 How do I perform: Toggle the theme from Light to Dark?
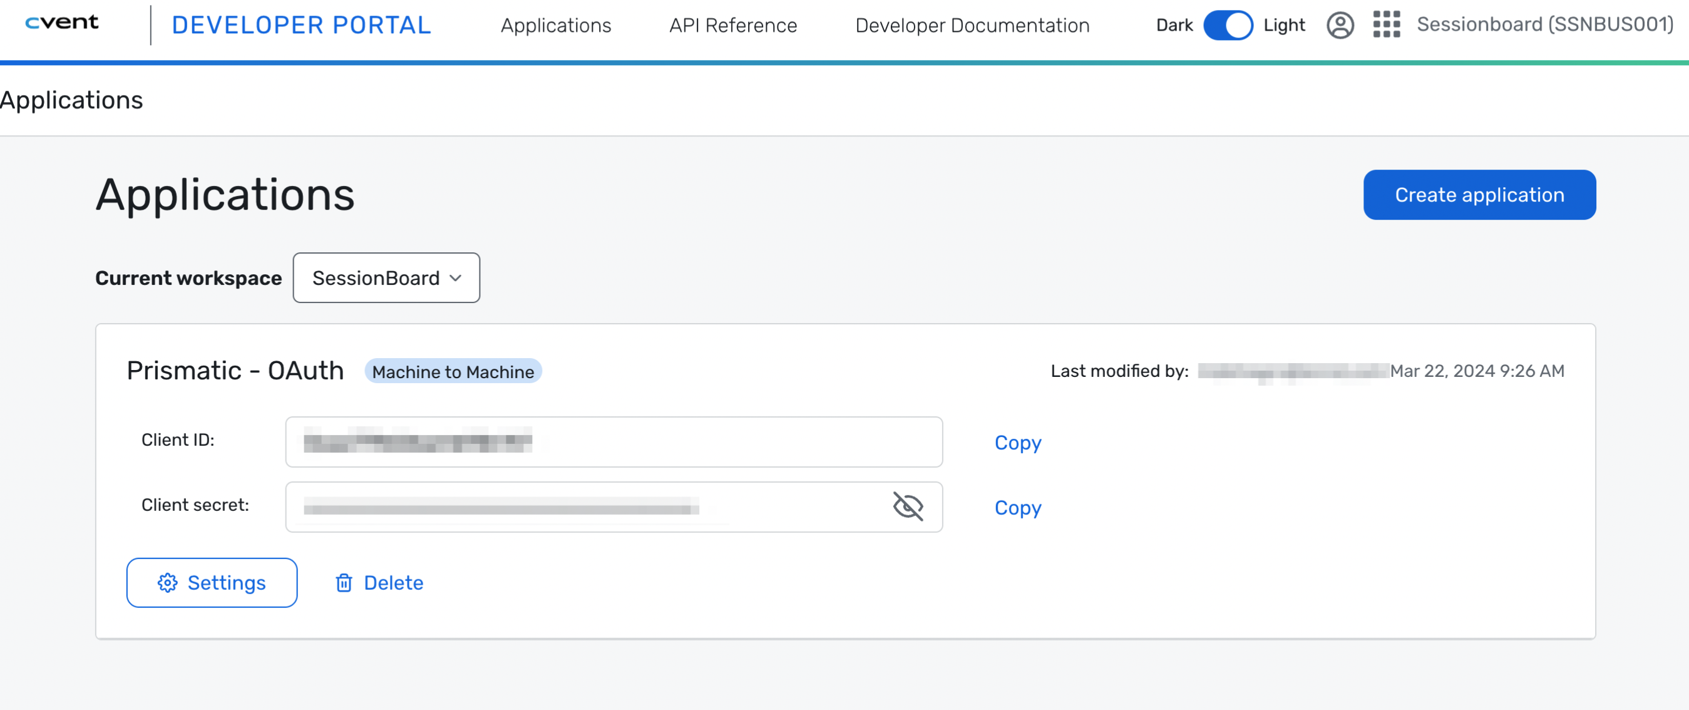coord(1228,26)
